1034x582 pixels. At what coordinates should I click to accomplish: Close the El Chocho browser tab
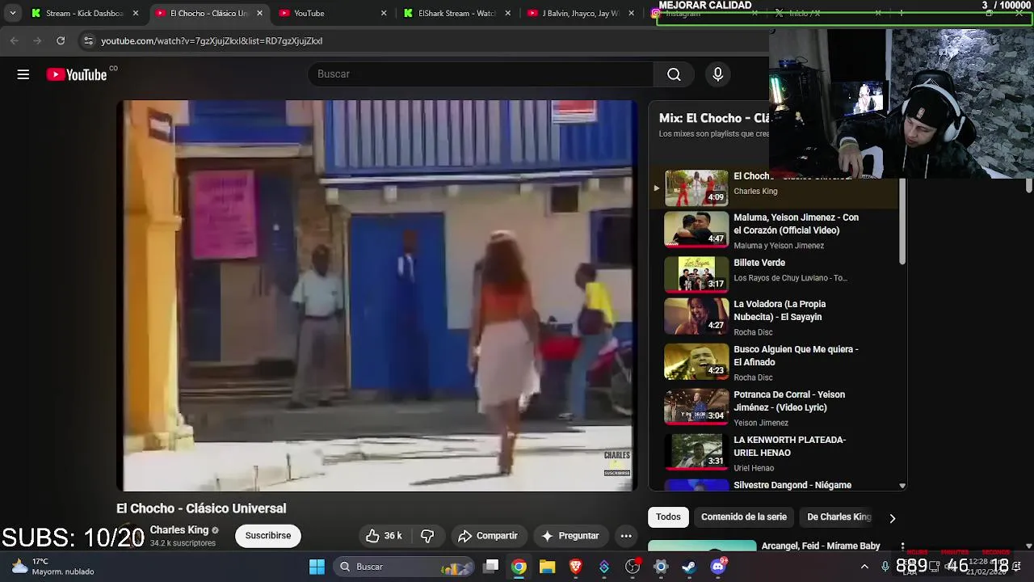259,13
